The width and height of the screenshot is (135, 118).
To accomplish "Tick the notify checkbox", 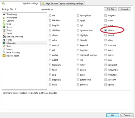I will [x=78, y=65].
